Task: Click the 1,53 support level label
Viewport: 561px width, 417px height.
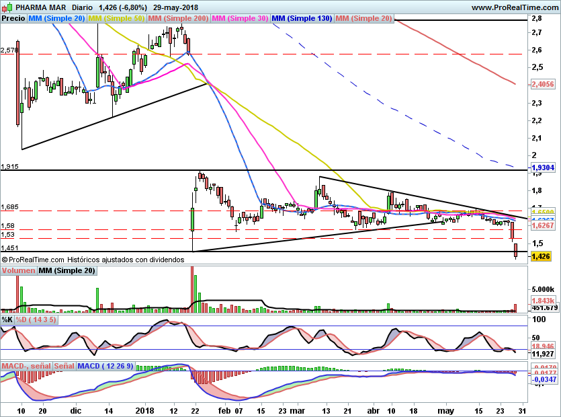Action: pos(7,235)
